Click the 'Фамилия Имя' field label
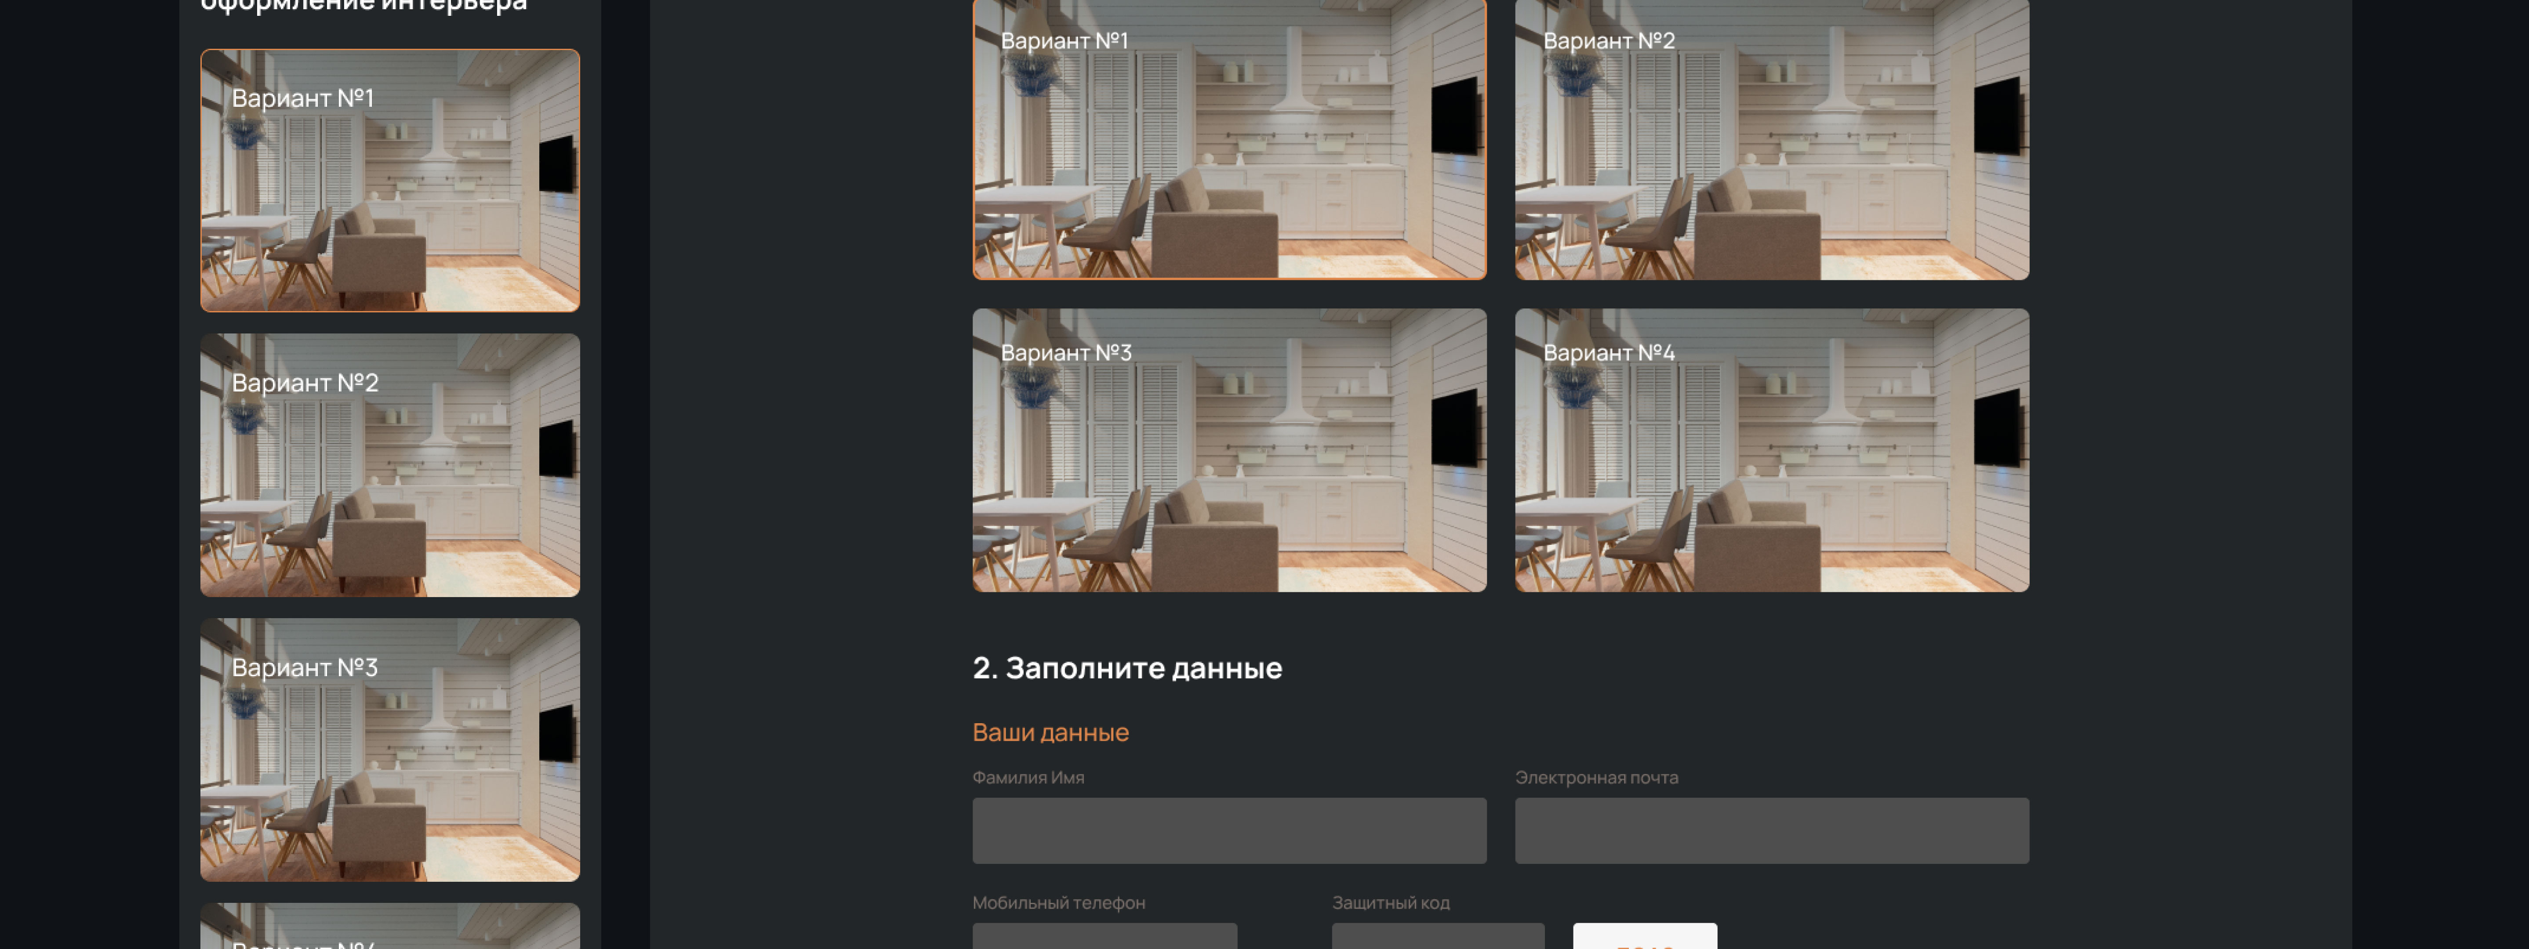Image resolution: width=2529 pixels, height=949 pixels. (x=1028, y=777)
